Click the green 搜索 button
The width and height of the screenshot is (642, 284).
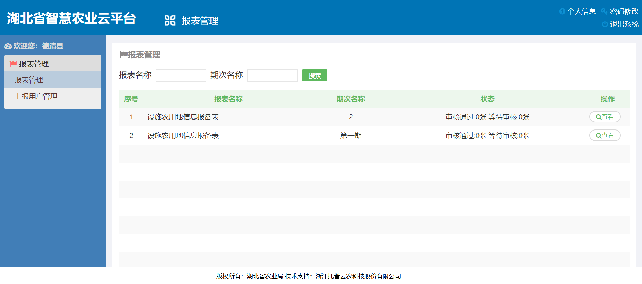[x=315, y=75]
